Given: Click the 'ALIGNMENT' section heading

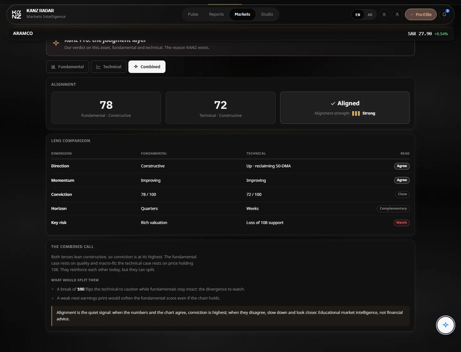Looking at the screenshot, I should 63,84.
